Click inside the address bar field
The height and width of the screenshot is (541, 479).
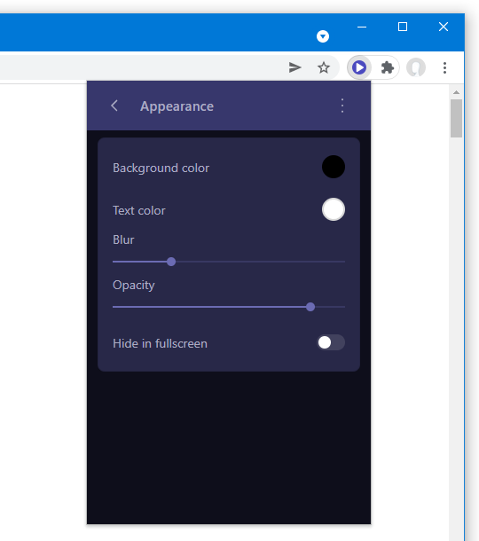138,67
